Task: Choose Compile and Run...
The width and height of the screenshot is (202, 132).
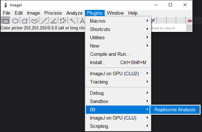Action: [118, 54]
